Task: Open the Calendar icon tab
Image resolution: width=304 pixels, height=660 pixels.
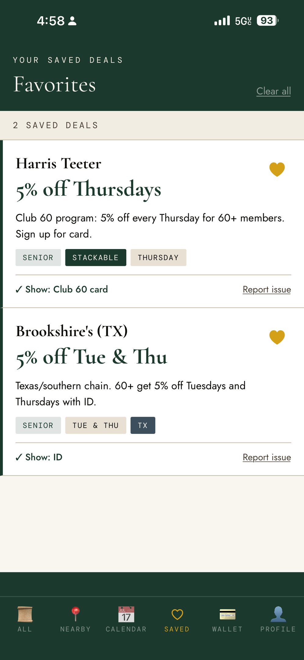Action: (126, 614)
